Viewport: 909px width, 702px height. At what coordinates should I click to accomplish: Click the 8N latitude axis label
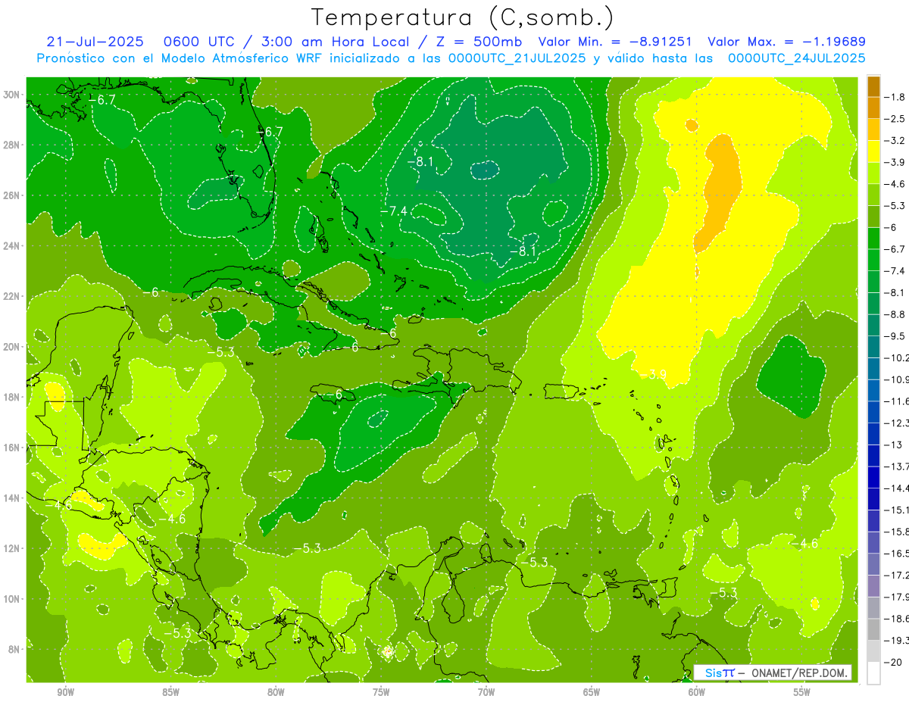pos(15,649)
